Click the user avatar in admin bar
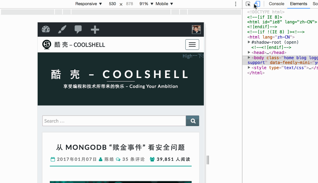Viewport: 318px width, 183px height. (x=196, y=30)
